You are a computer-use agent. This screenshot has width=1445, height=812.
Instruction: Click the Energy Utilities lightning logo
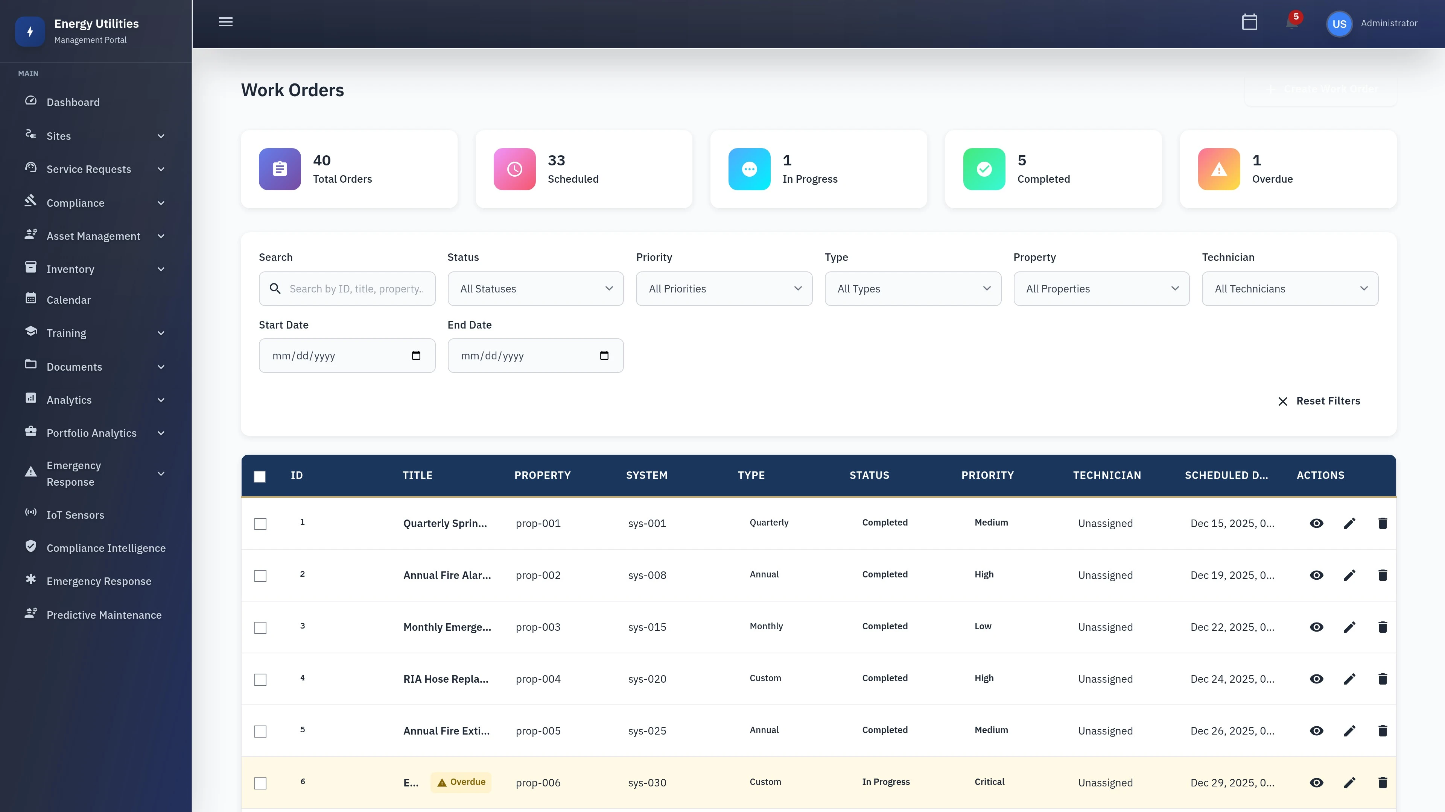pos(30,31)
